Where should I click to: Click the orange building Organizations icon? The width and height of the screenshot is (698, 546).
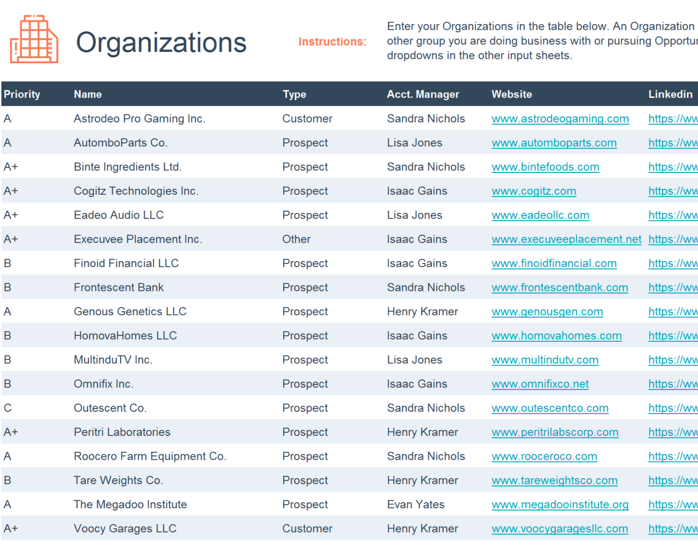click(x=34, y=39)
